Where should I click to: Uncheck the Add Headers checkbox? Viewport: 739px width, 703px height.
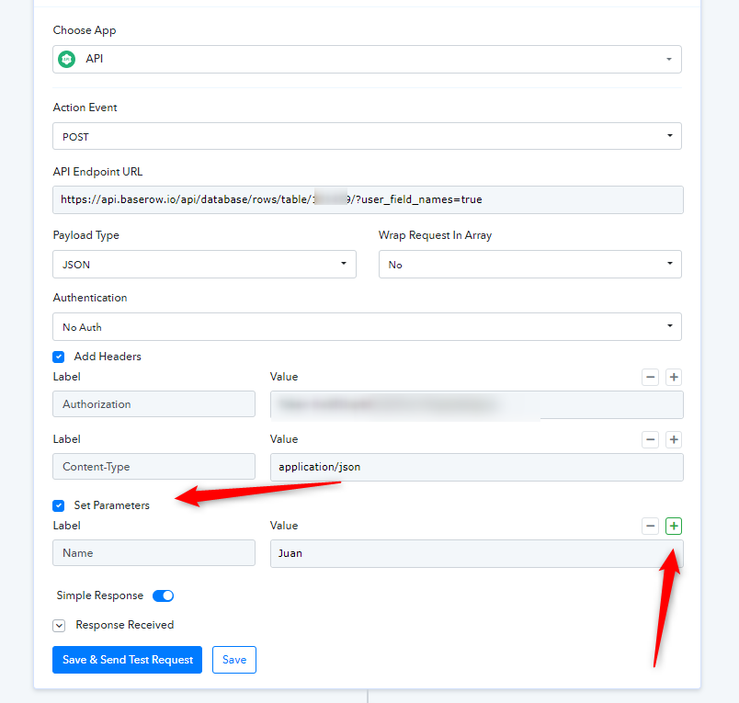coord(59,357)
